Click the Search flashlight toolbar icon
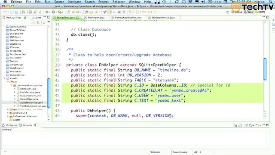275x155 pixels. pyautogui.click(x=96, y=12)
